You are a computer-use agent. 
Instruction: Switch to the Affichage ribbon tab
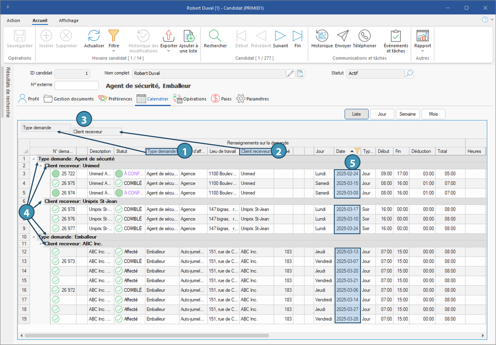pos(68,20)
